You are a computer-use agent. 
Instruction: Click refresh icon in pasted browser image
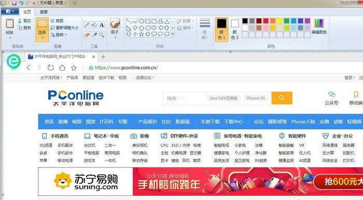pyautogui.click(x=50, y=68)
